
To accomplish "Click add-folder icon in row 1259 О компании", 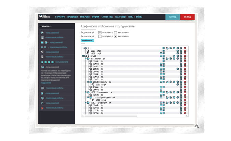I will (167, 92).
